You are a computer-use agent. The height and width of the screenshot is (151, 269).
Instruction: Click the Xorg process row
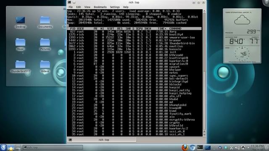[x=134, y=32]
